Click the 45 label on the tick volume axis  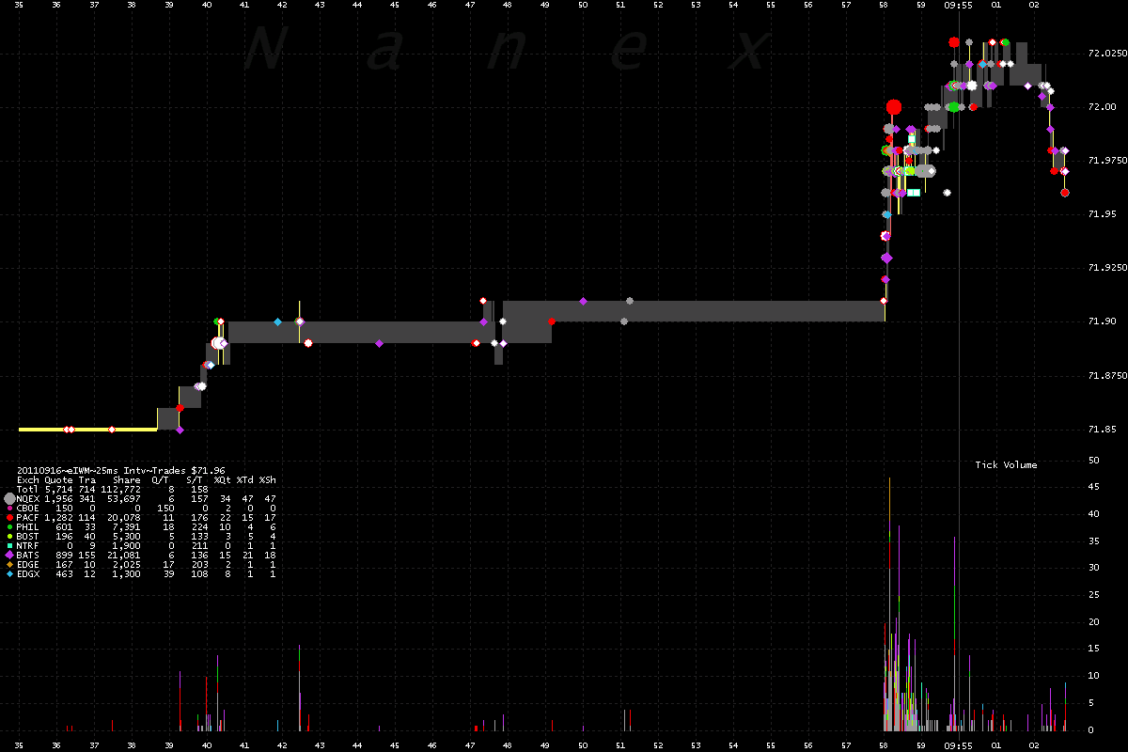coord(1093,487)
